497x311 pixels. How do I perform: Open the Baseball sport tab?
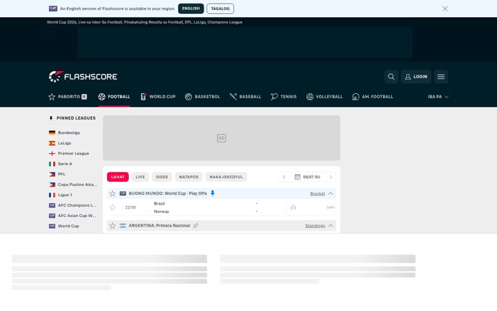click(x=245, y=97)
